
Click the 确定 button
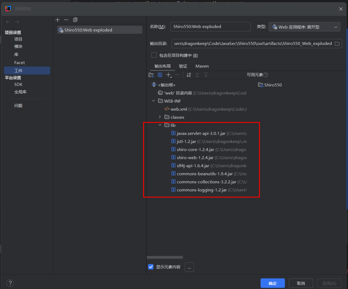[x=273, y=283]
